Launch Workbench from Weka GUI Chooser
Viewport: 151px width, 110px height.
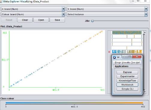point(127,85)
